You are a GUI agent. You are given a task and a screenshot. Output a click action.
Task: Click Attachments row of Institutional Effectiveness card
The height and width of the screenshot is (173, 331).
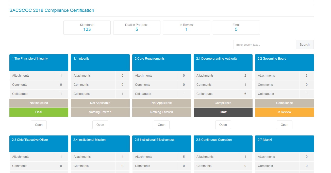[x=162, y=157]
